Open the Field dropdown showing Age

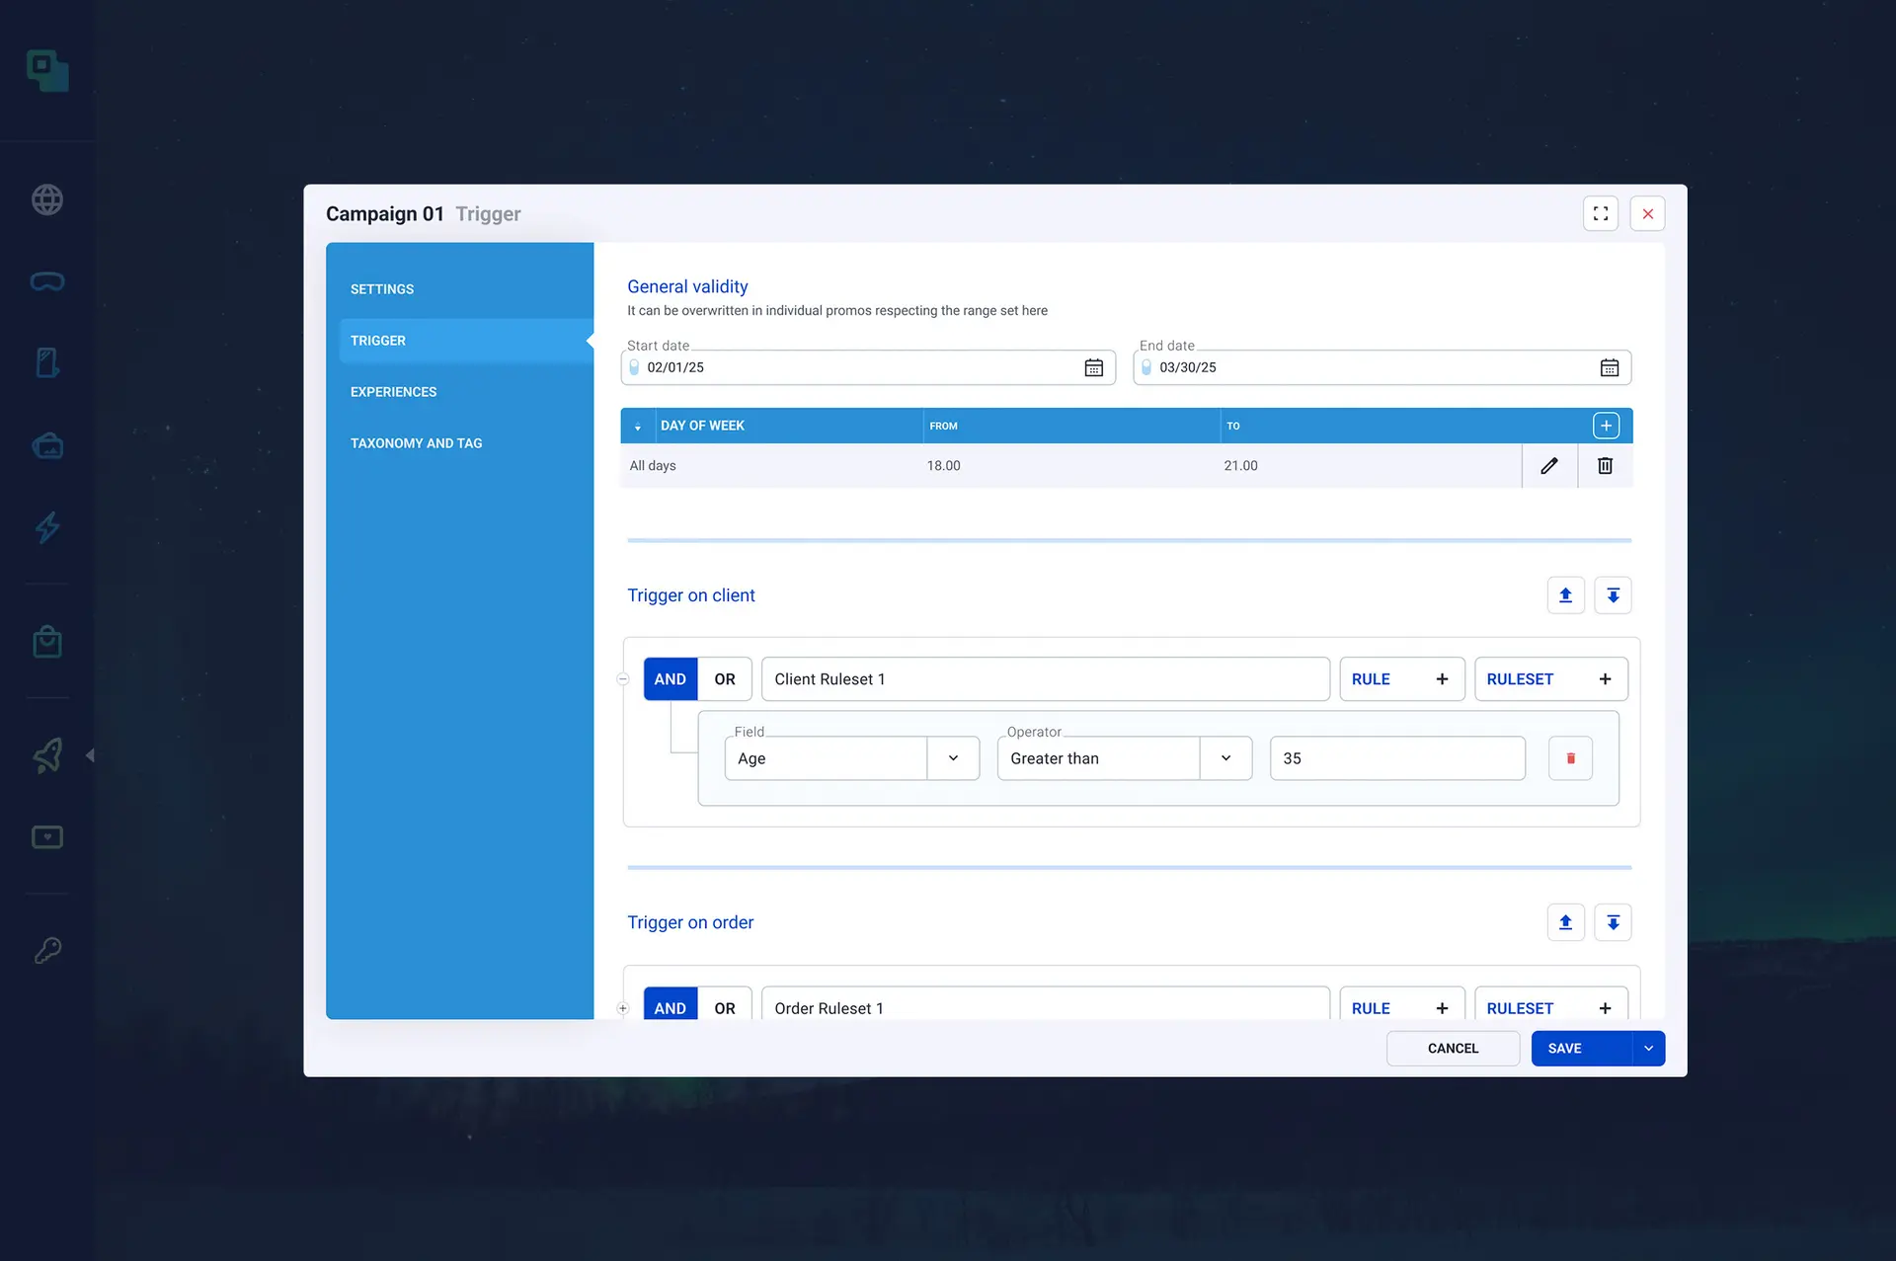(952, 758)
